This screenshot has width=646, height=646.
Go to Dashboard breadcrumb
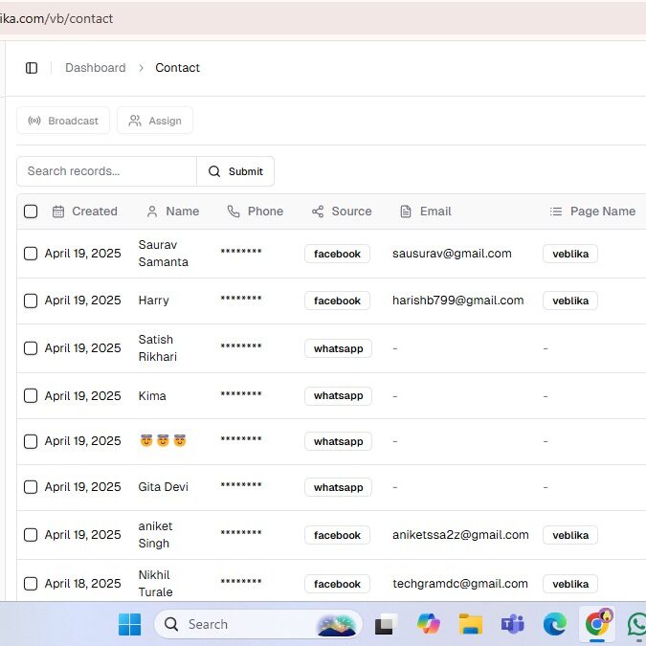click(96, 68)
